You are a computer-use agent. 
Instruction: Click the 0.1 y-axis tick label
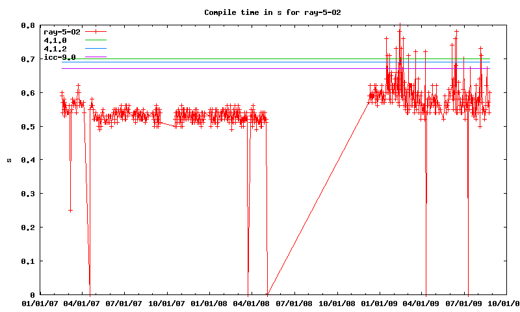tap(28, 261)
